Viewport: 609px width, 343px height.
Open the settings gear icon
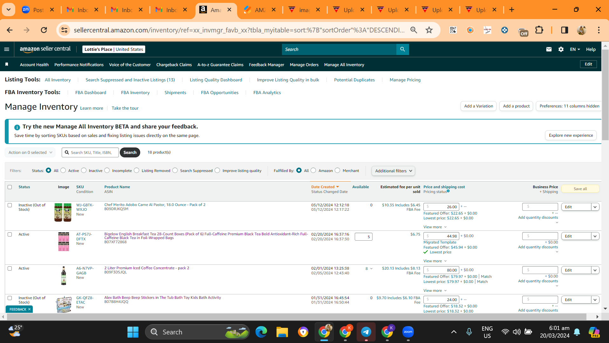[x=561, y=49]
